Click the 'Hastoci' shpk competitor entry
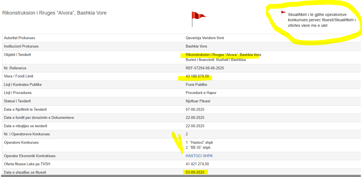362x177 pixels. pyautogui.click(x=199, y=143)
